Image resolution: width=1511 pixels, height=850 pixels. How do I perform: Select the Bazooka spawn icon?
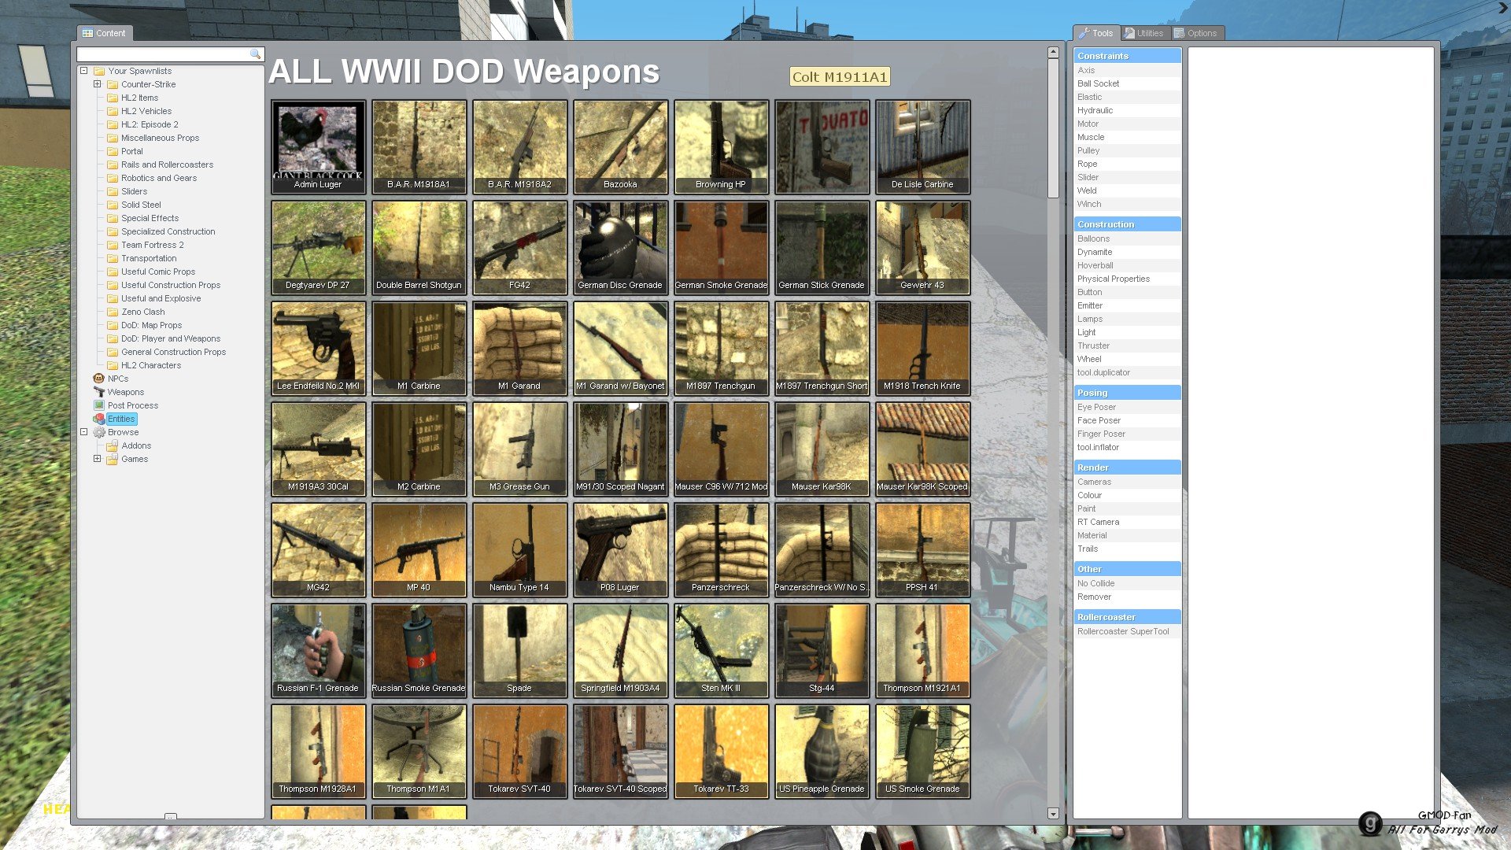click(x=620, y=146)
